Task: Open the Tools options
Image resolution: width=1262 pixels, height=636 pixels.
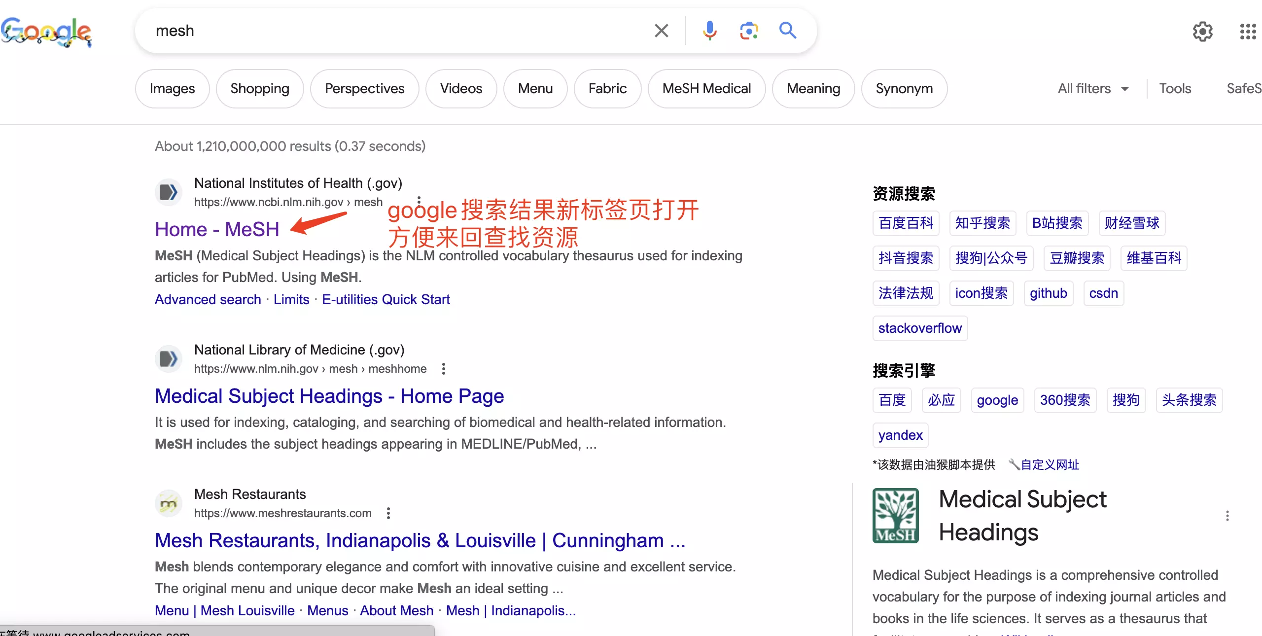Action: pyautogui.click(x=1175, y=89)
